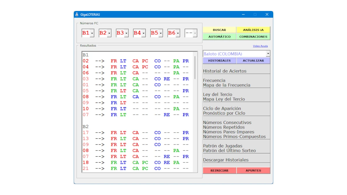Image resolution: width=347 pixels, height=195 pixels.
Task: Open APUNTES notes
Action: 253,170
